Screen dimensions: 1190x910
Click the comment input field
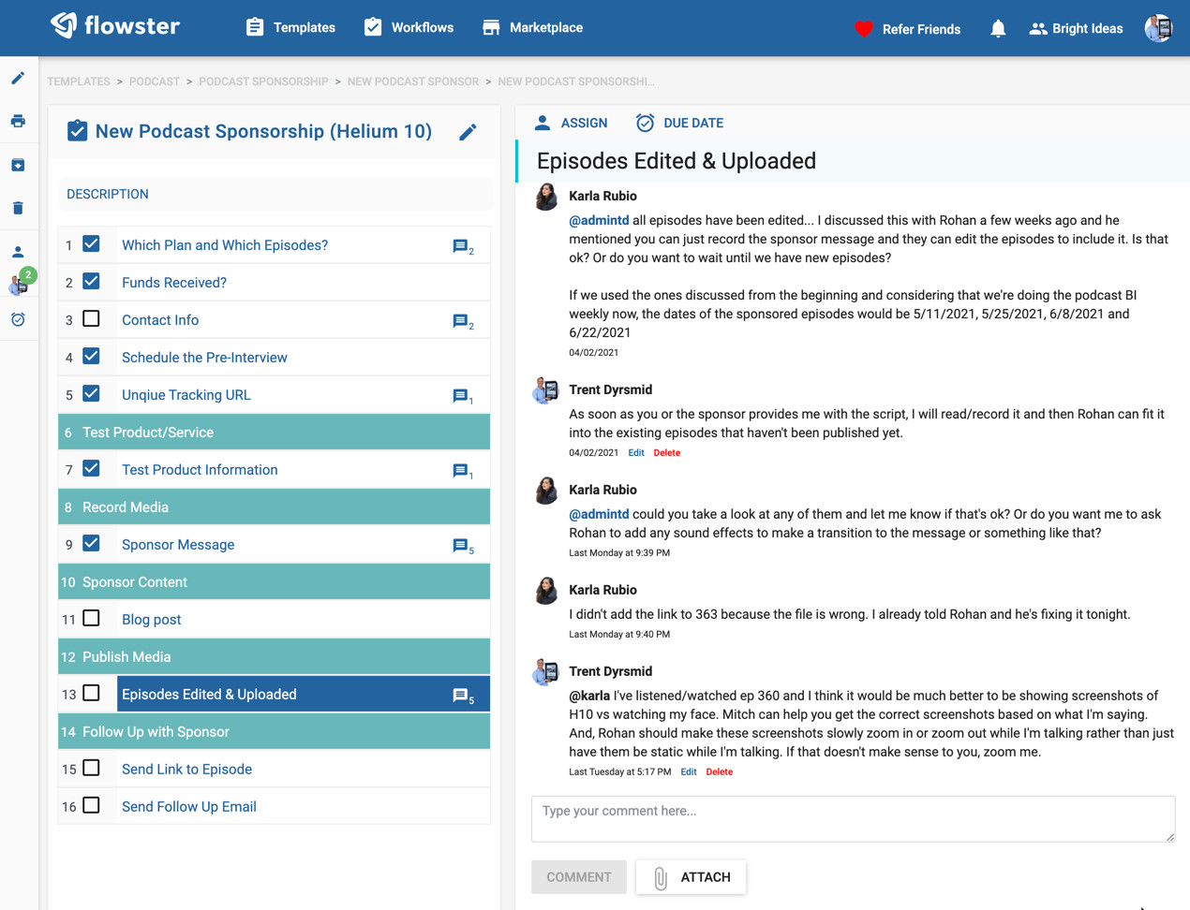pos(853,818)
